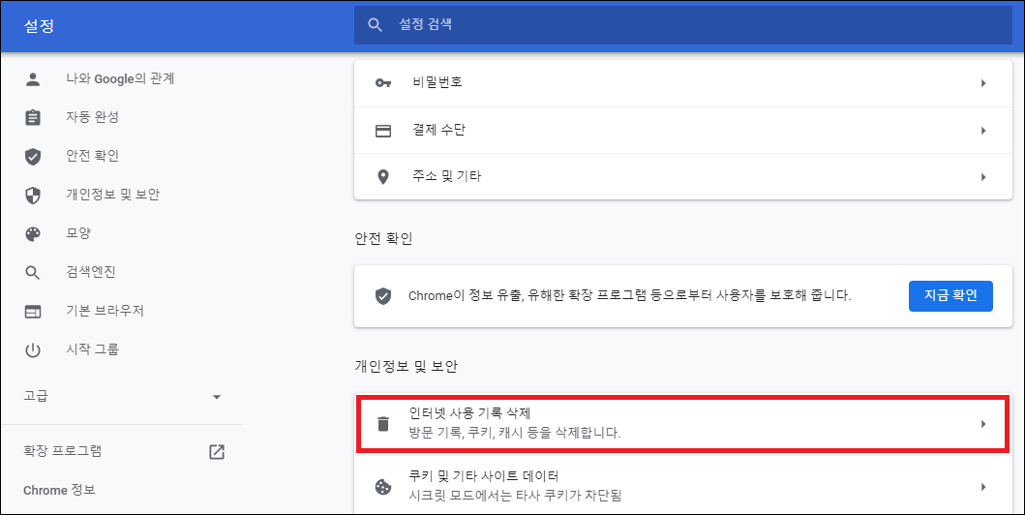Click the browser window icon beside 기본 브라우저
The height and width of the screenshot is (515, 1025).
[33, 312]
